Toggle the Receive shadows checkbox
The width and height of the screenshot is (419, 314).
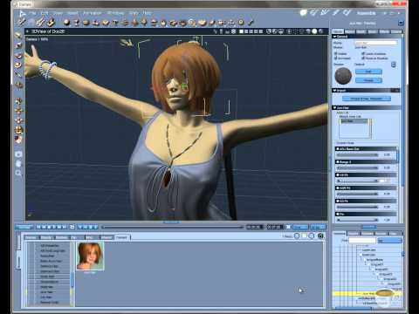coord(363,58)
